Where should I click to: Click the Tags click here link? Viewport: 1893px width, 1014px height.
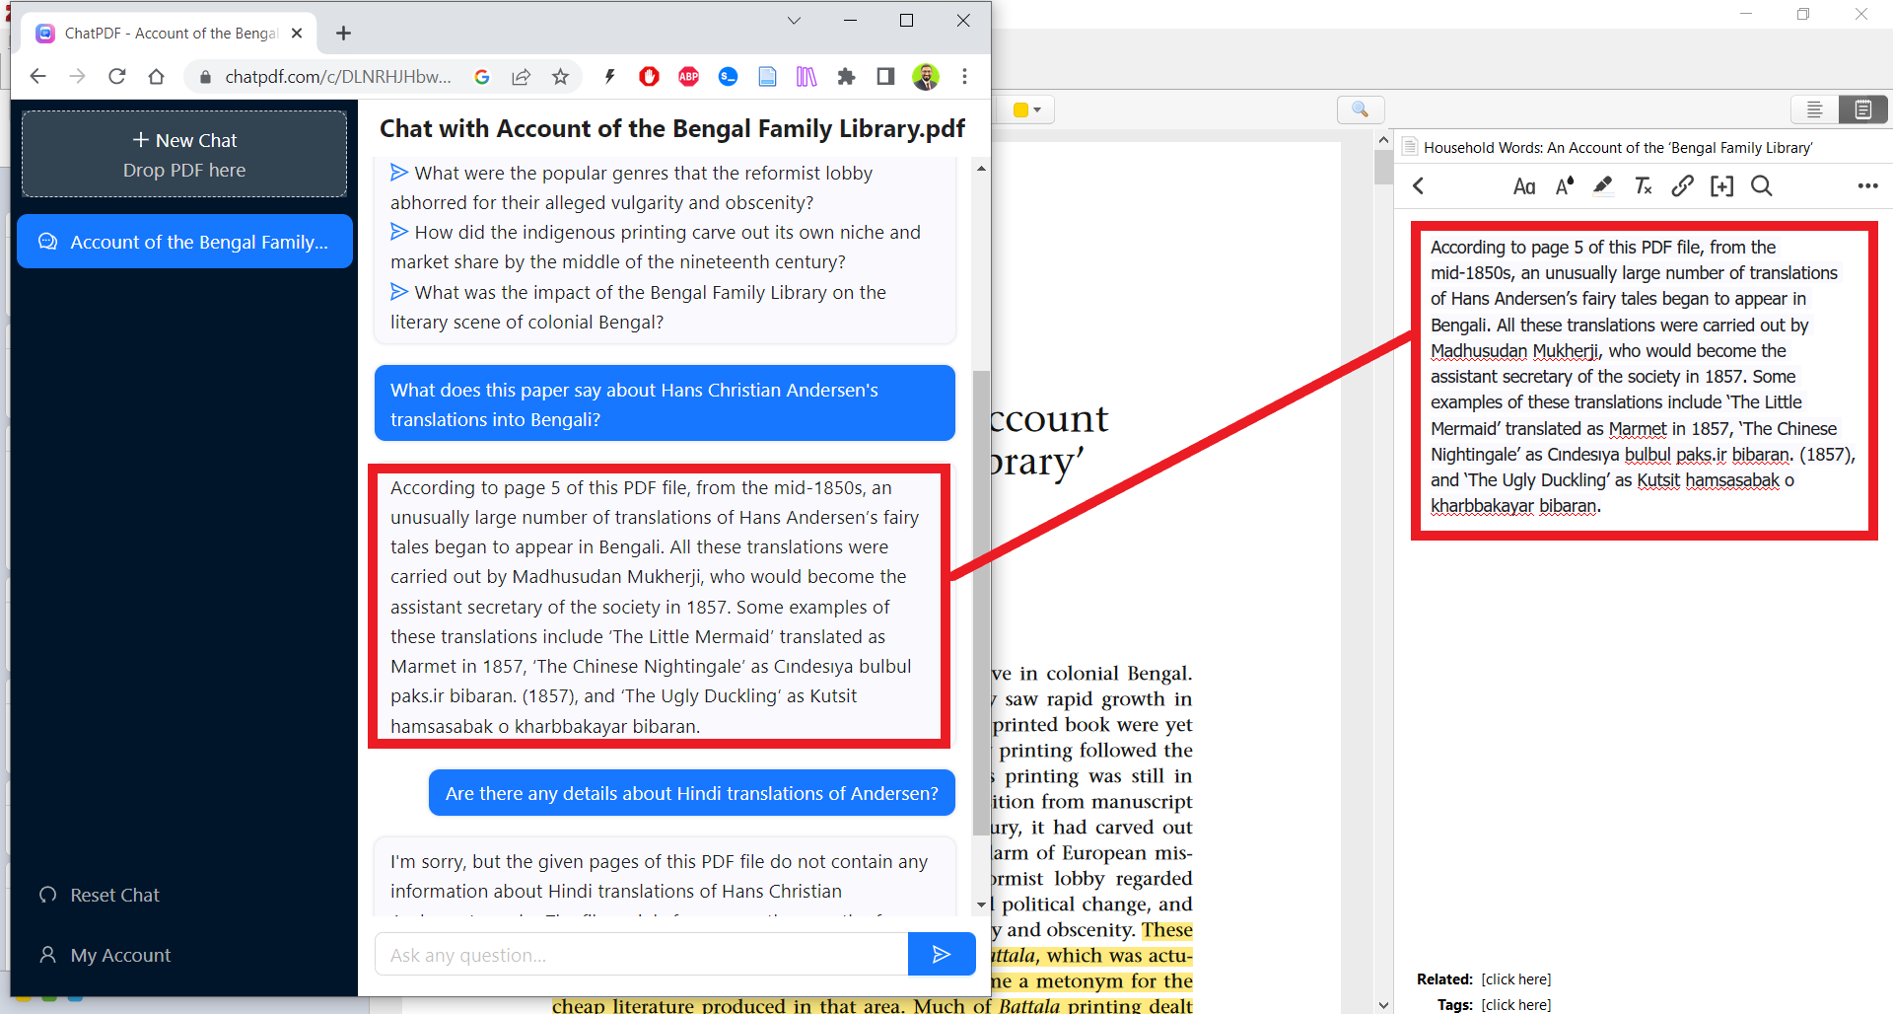(1516, 1005)
